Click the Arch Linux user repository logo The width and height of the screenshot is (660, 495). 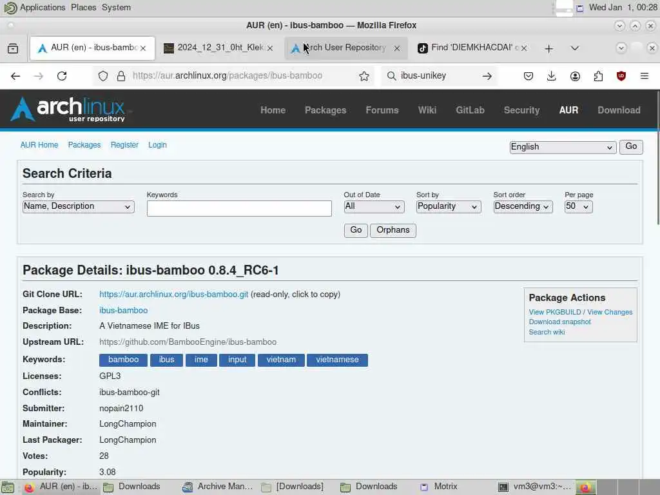coord(68,110)
